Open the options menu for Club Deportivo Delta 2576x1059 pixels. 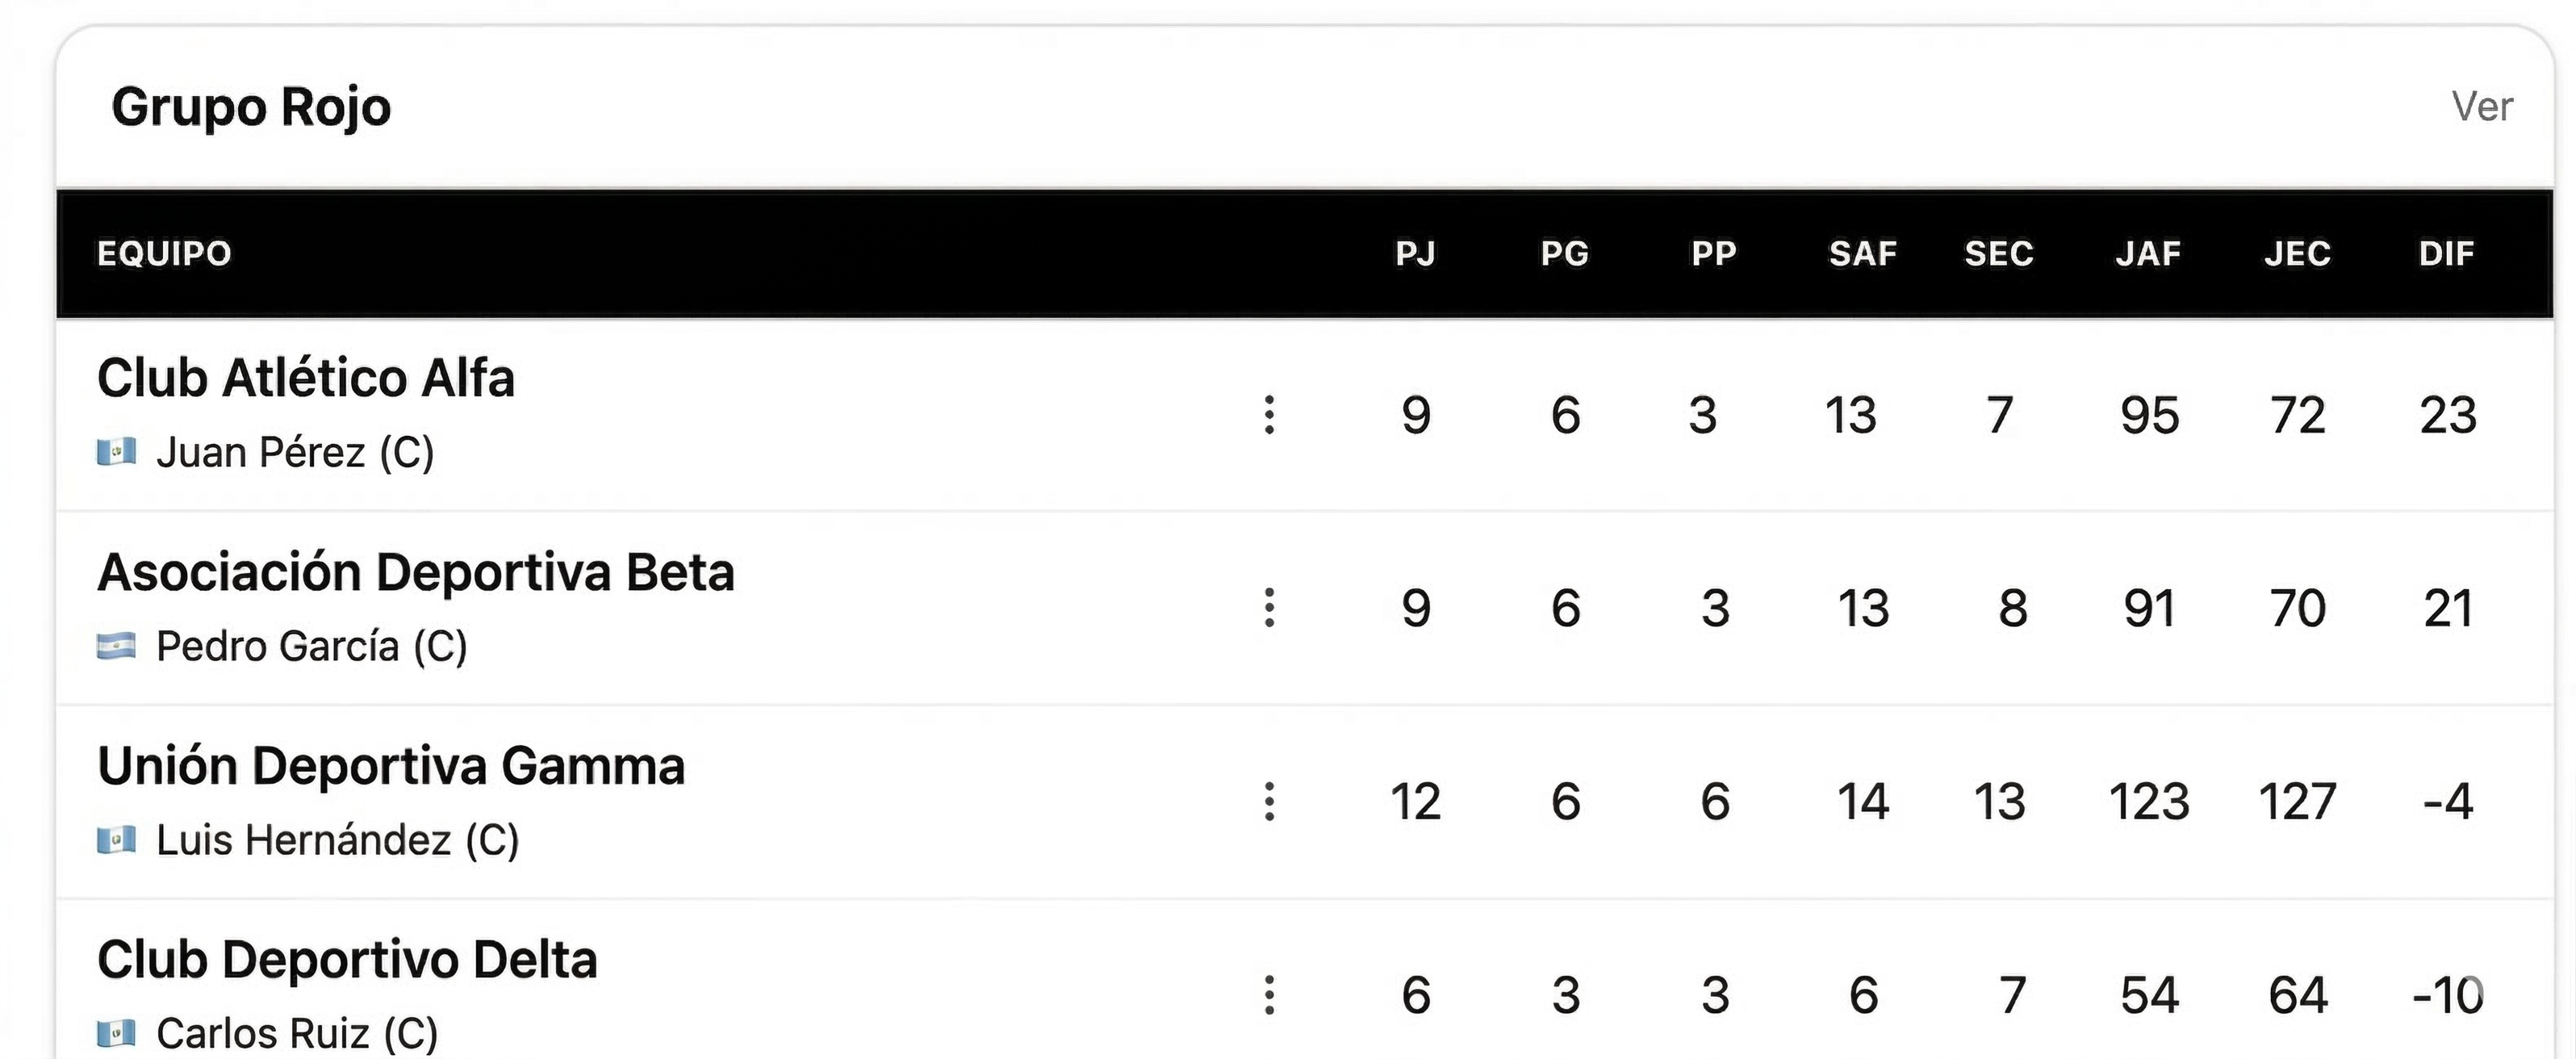(x=1268, y=995)
